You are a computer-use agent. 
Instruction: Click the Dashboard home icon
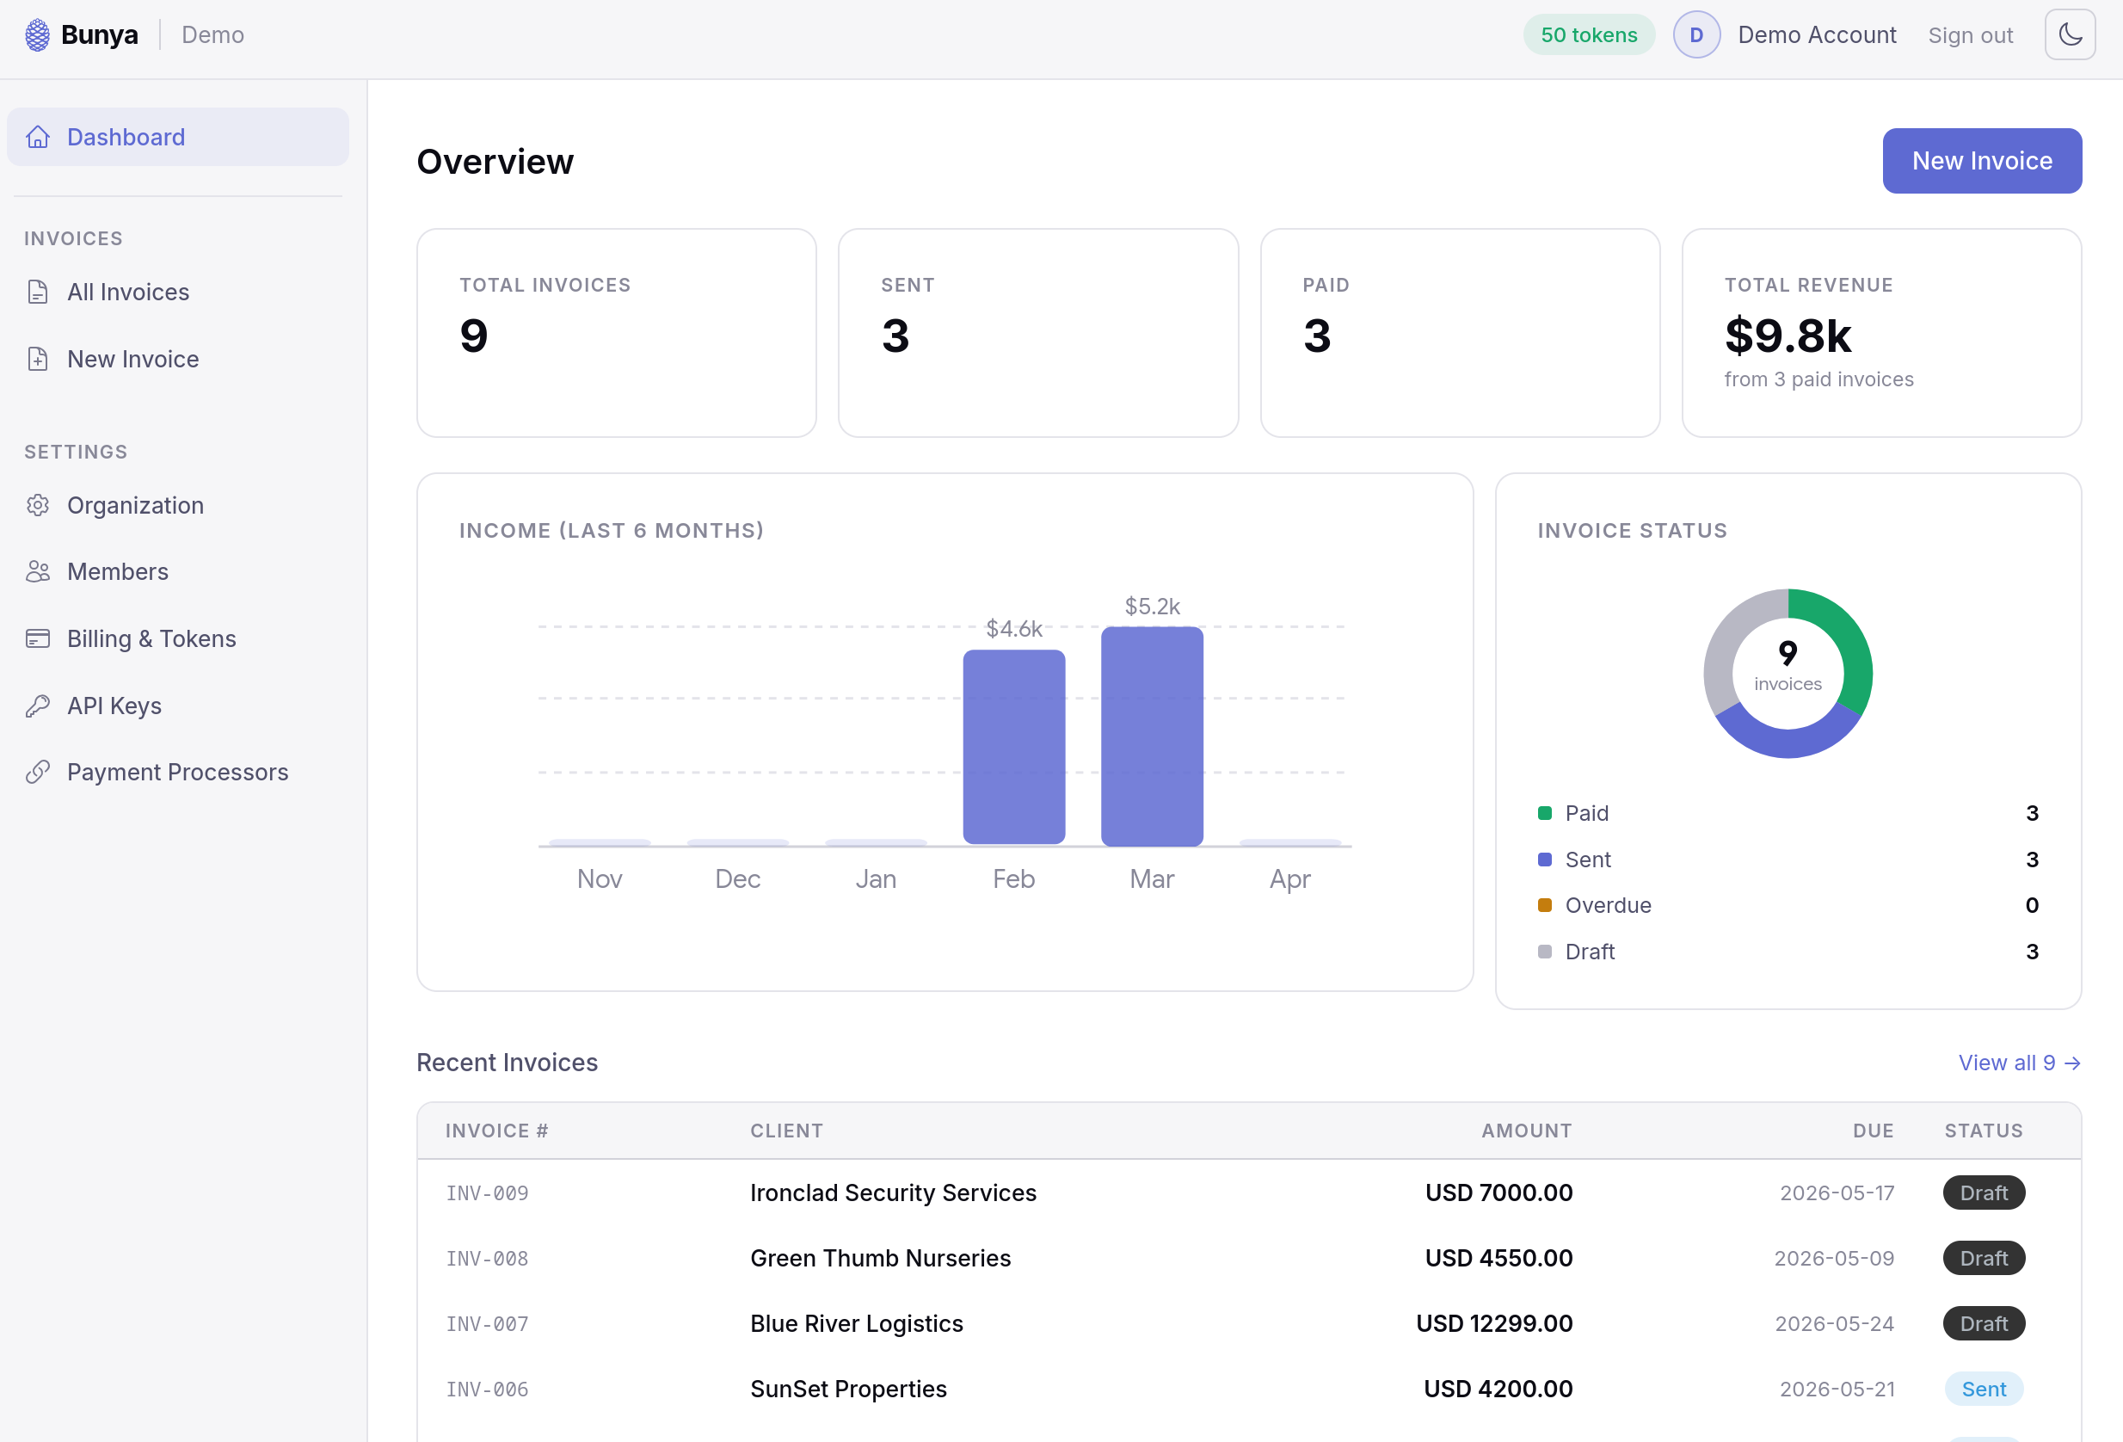(38, 137)
